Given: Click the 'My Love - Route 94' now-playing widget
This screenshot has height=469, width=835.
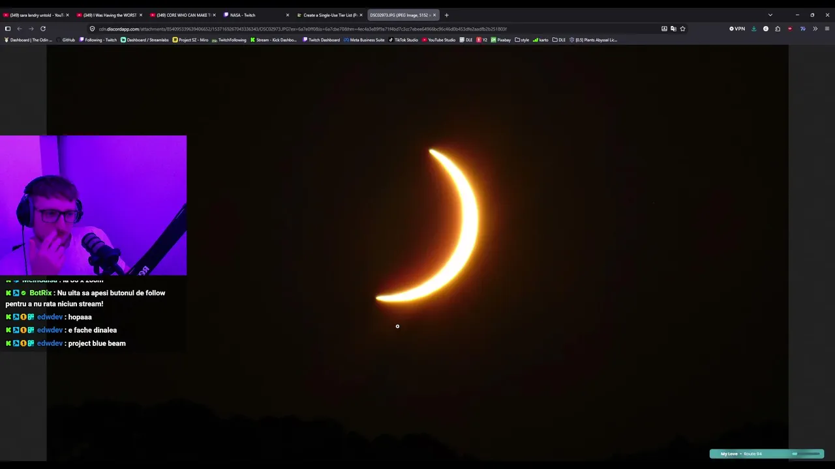Looking at the screenshot, I should point(767,454).
